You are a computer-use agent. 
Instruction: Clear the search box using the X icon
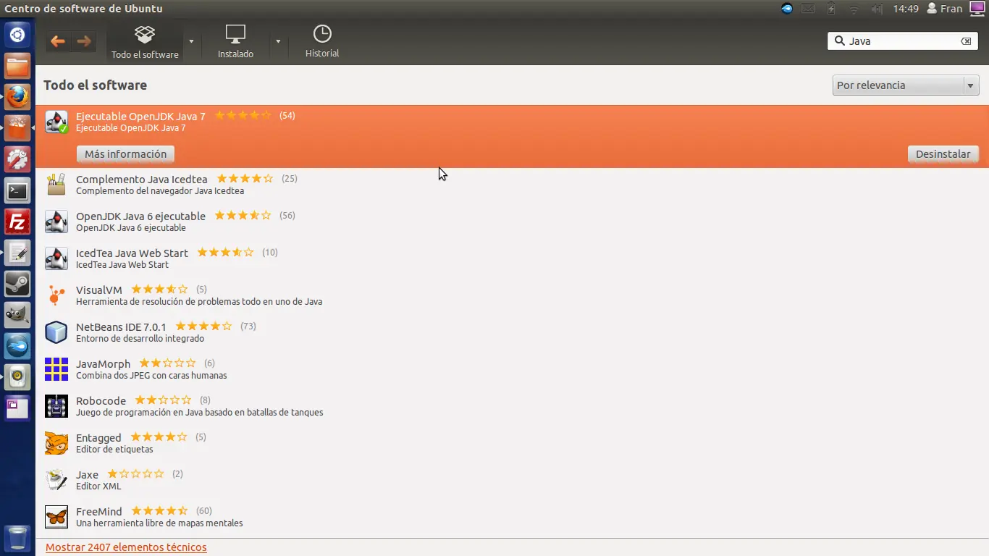pos(966,41)
